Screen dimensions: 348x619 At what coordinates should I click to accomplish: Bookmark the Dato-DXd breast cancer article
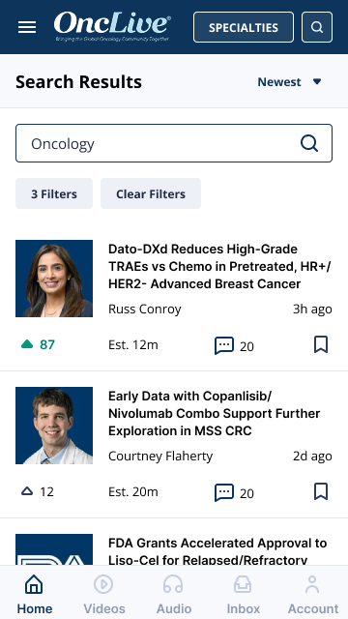(x=321, y=344)
